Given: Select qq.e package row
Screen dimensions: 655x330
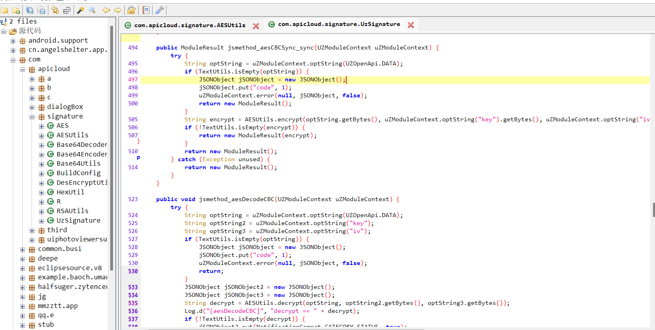Looking at the screenshot, I should 46,315.
